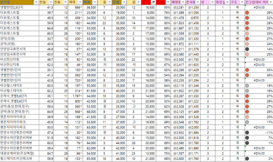The height and width of the screenshot is (162, 273).
Task: Click the red circle icon beside 32%
Action: tap(247, 18)
